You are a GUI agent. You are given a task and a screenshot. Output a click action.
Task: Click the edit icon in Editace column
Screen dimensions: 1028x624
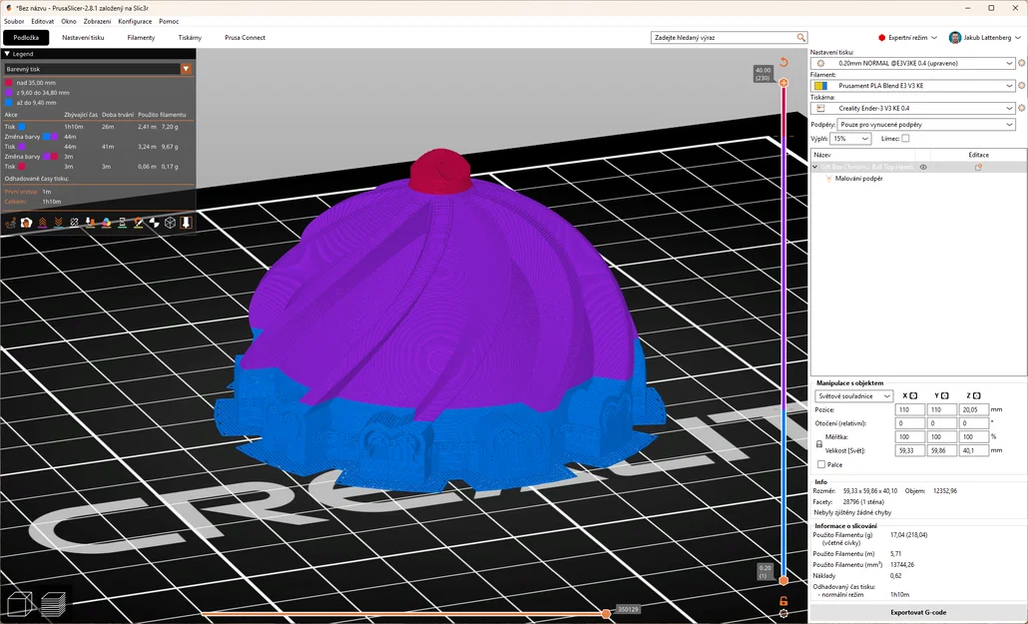pos(978,168)
